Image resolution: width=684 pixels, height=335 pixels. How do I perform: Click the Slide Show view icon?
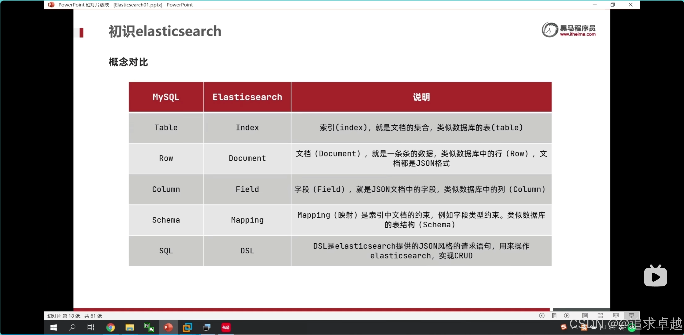[x=631, y=316]
